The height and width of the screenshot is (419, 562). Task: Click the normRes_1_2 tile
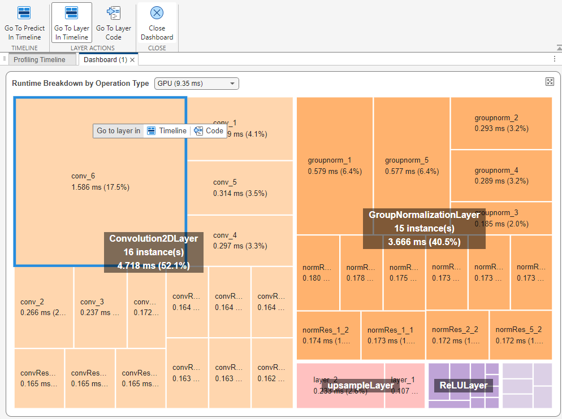328,335
